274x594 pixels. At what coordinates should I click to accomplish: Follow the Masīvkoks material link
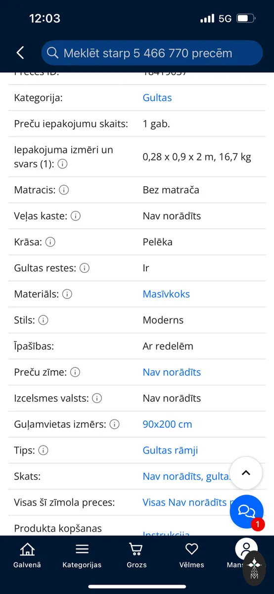coord(166,294)
